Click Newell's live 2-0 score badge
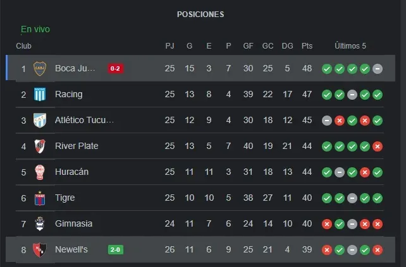This screenshot has height=267, width=406. tap(116, 250)
